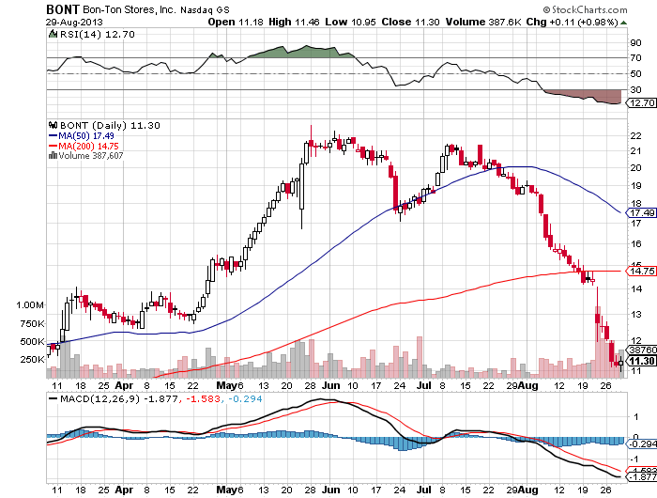Click the -0.294 tag on MACD right axis

coord(641,444)
